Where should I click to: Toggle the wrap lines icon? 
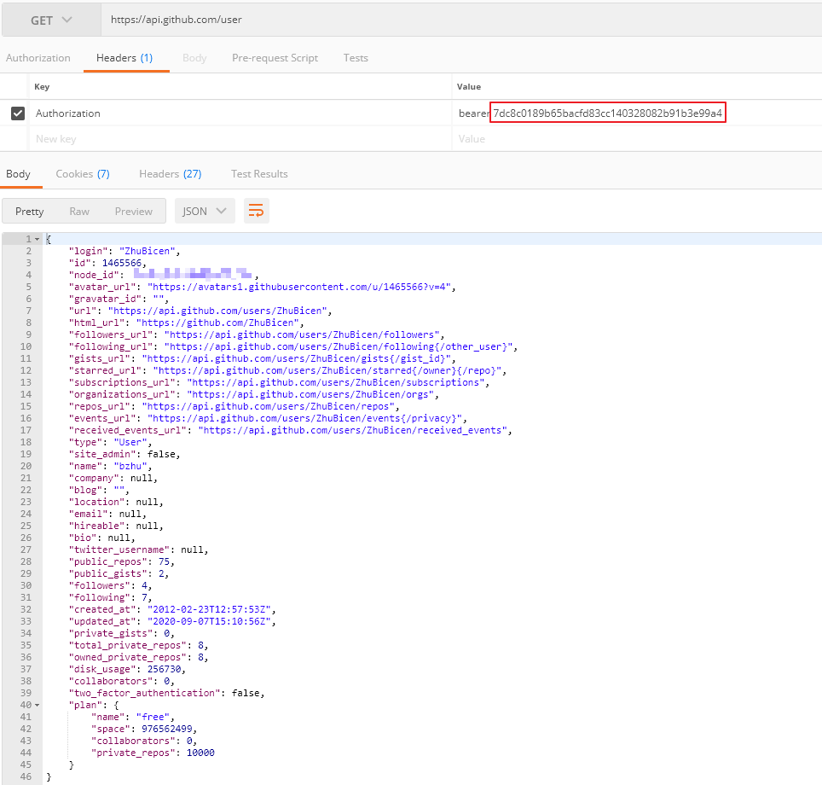[257, 212]
